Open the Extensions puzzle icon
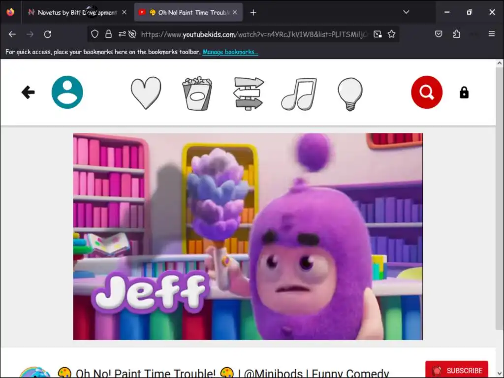504x378 pixels. click(x=456, y=34)
